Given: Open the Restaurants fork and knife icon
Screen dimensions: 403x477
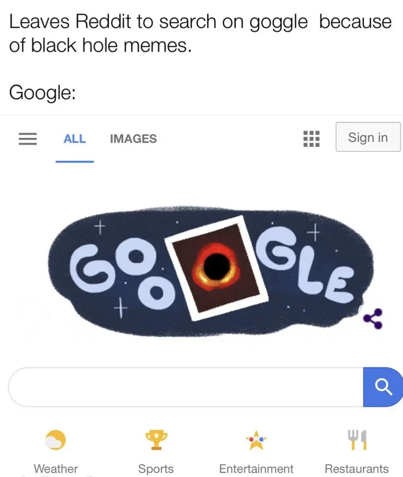Looking at the screenshot, I should coord(357,440).
